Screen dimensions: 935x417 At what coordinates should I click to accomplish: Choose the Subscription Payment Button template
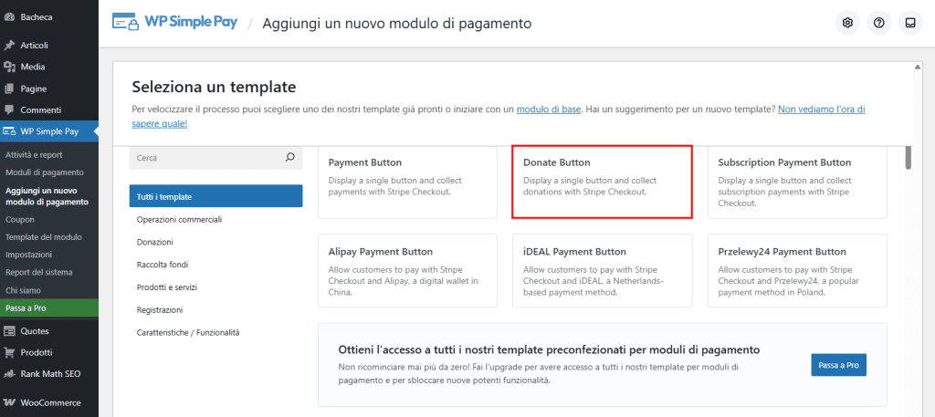coord(797,182)
